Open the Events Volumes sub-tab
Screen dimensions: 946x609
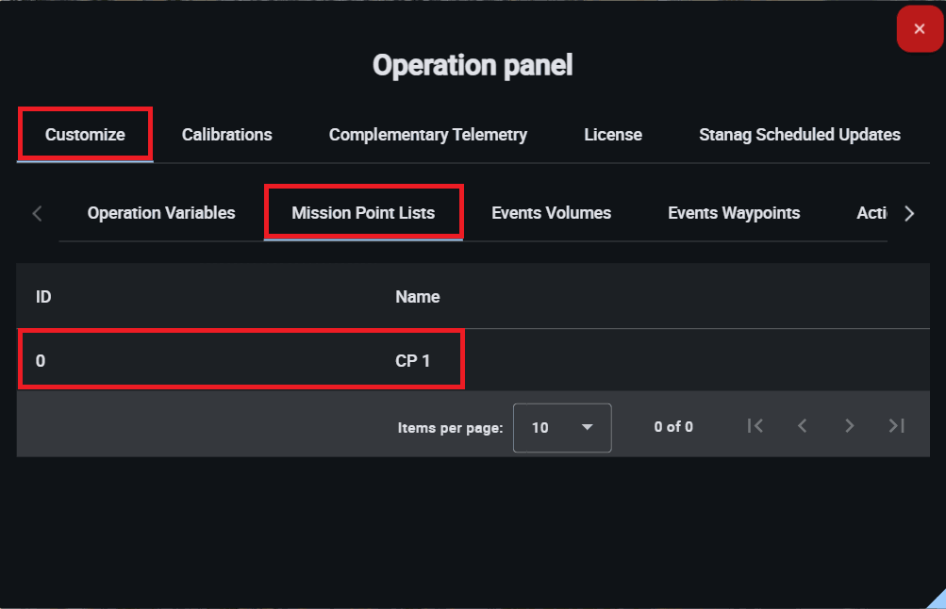point(551,213)
